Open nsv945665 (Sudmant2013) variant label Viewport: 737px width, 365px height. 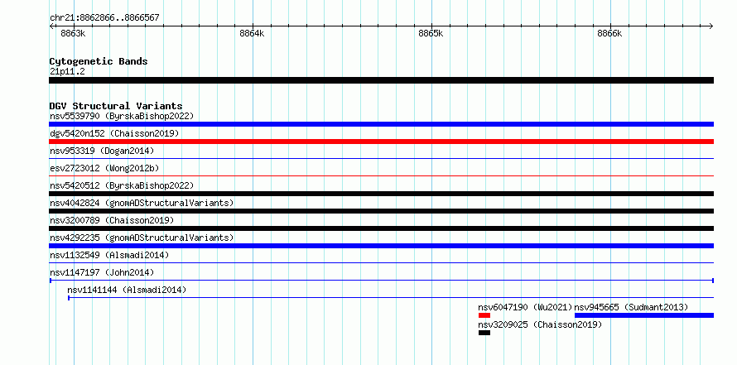(631, 307)
